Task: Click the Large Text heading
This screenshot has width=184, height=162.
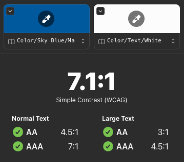Action: click(x=118, y=119)
